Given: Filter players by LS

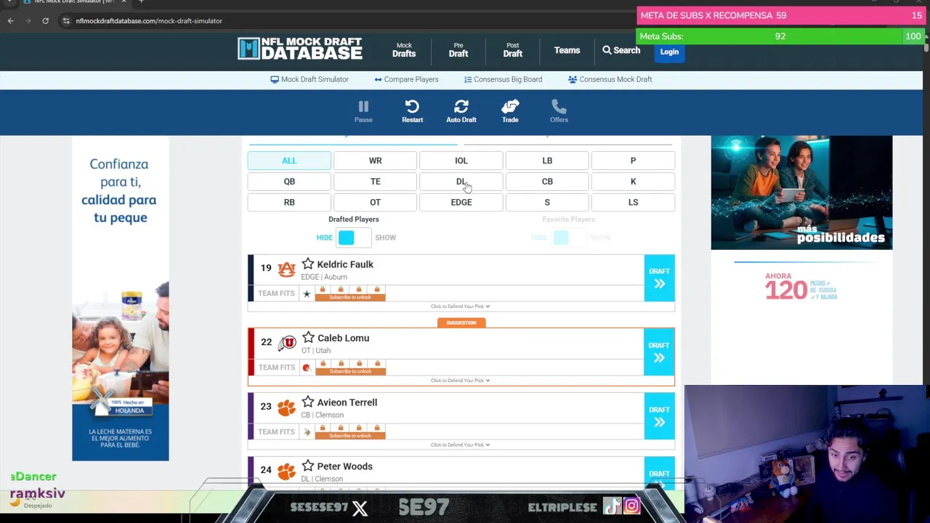Looking at the screenshot, I should coord(633,202).
